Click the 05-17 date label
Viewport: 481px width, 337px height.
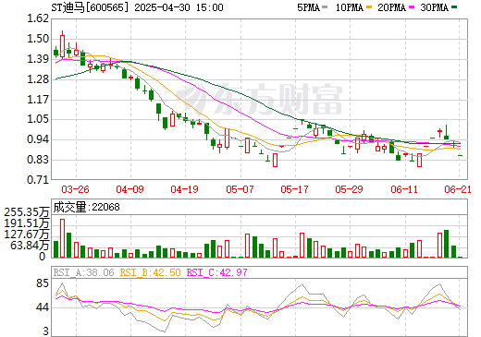click(x=294, y=189)
